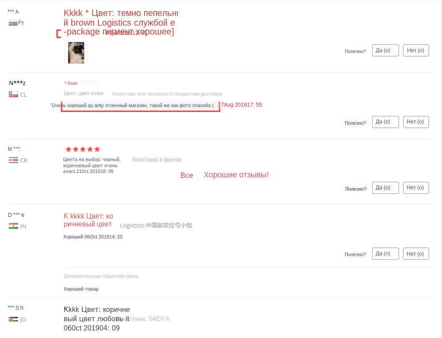The height and width of the screenshot is (338, 442).
Task: Vote Да on the first review with photo
Action: click(385, 50)
